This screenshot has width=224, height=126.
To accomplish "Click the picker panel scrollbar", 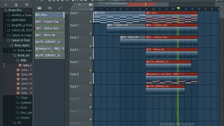I will coord(67,13).
